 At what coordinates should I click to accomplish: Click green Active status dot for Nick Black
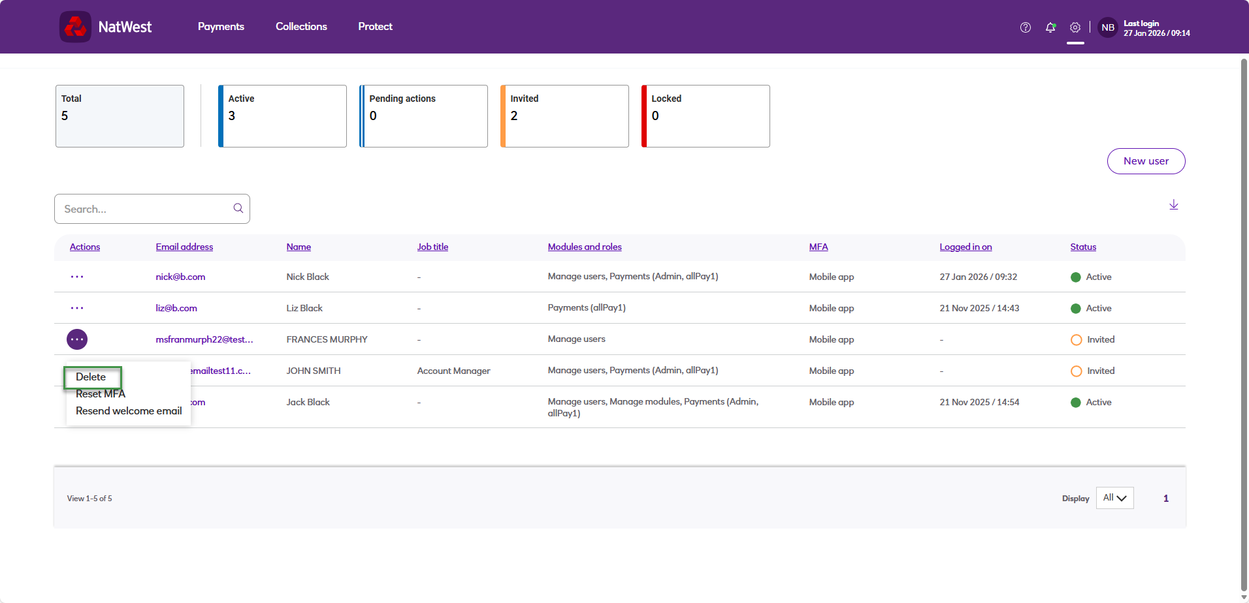coord(1076,277)
